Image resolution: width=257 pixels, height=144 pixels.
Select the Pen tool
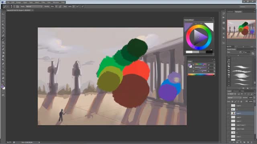point(3,64)
